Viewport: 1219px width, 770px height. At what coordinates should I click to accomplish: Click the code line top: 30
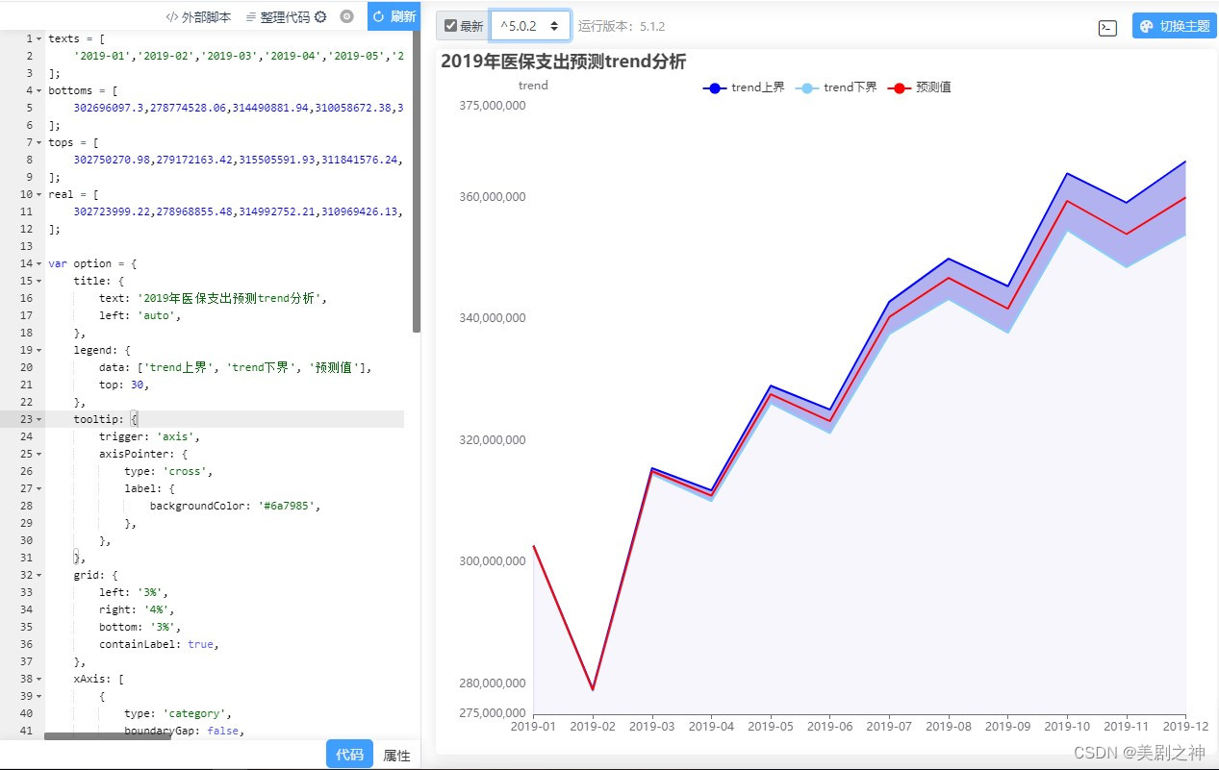coord(124,385)
